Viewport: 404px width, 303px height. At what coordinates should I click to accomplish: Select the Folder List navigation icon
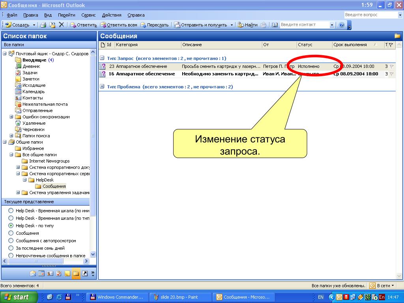[x=76, y=273]
